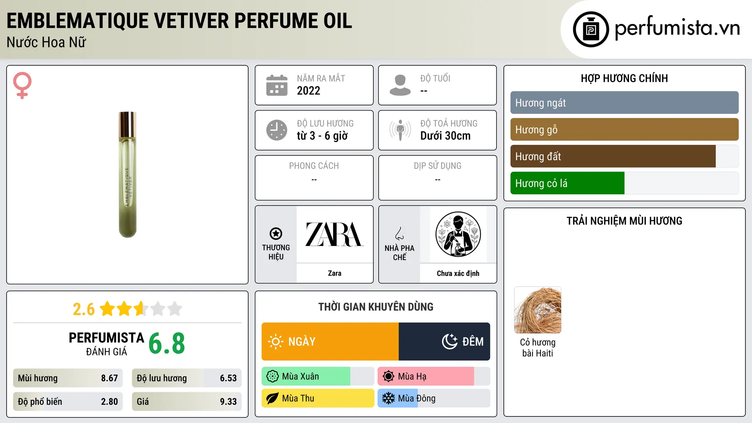
Task: Click the Độ lưu hương score 6.53
Action: [228, 378]
